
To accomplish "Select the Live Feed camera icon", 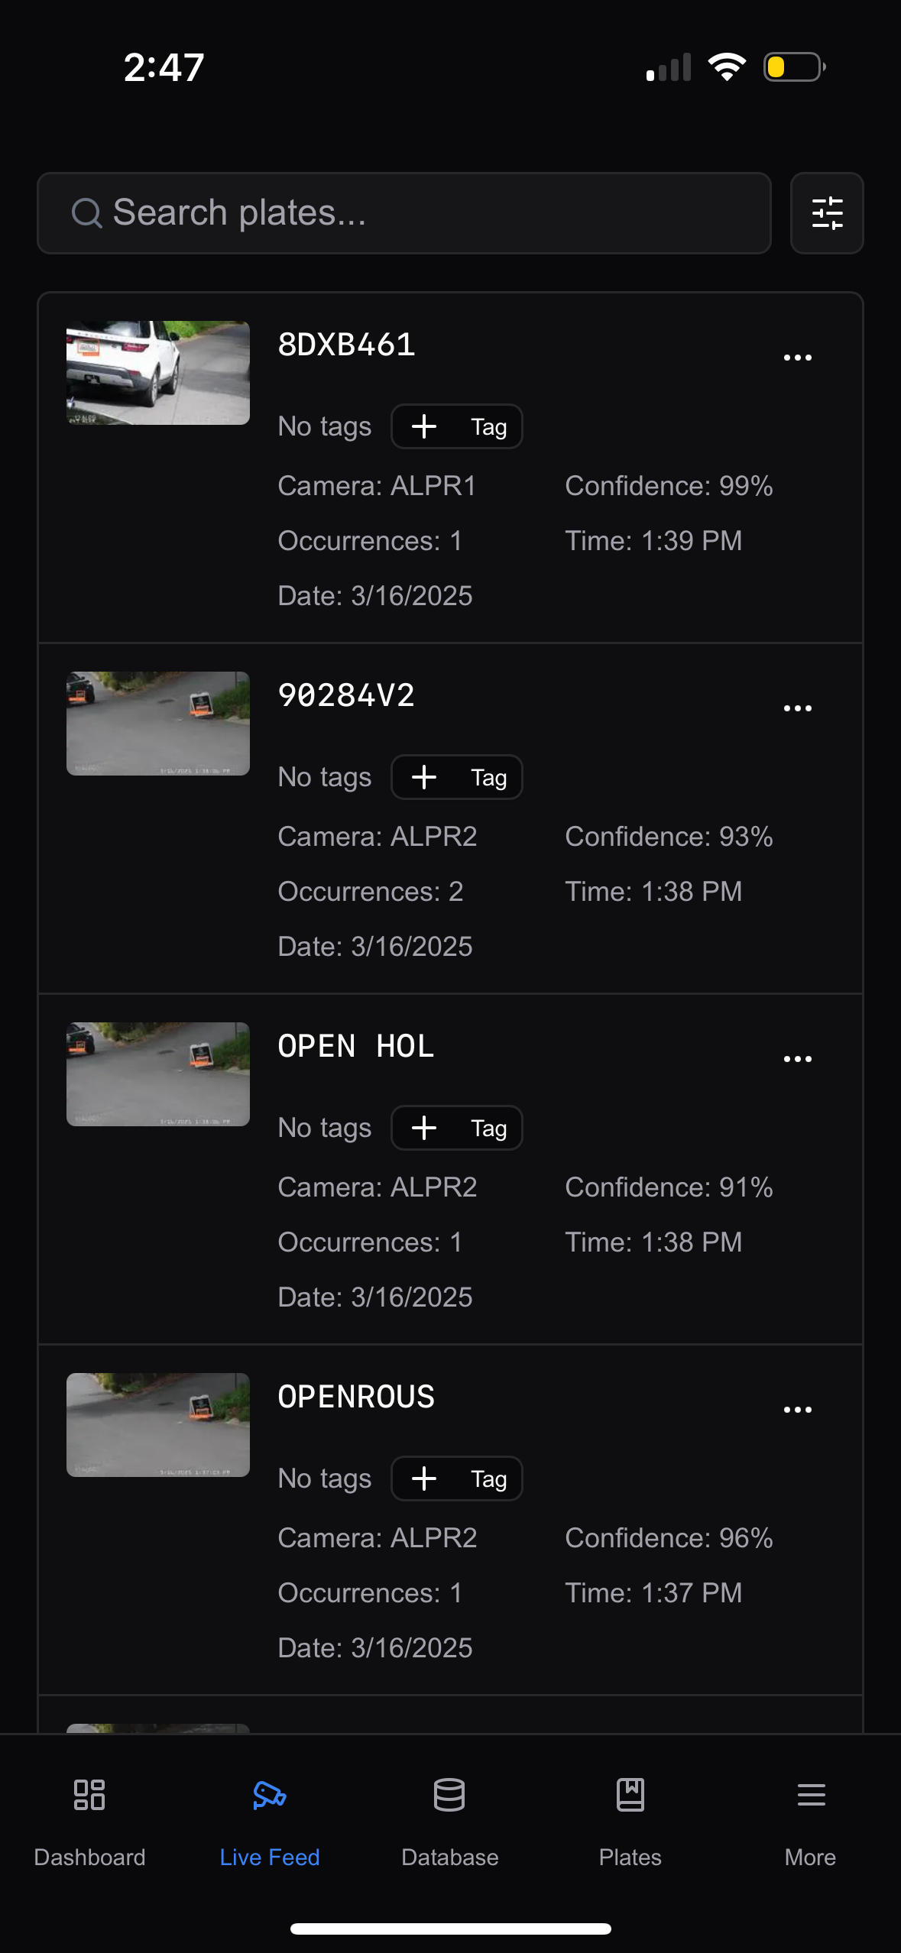I will (269, 1795).
